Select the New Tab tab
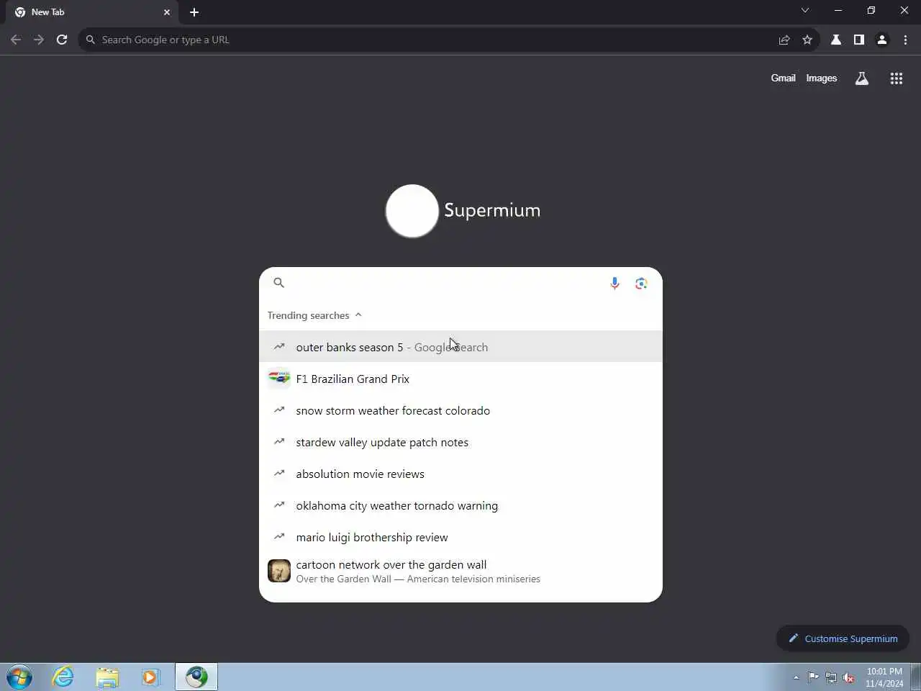Viewport: 921px width, 691px height. pos(92,12)
